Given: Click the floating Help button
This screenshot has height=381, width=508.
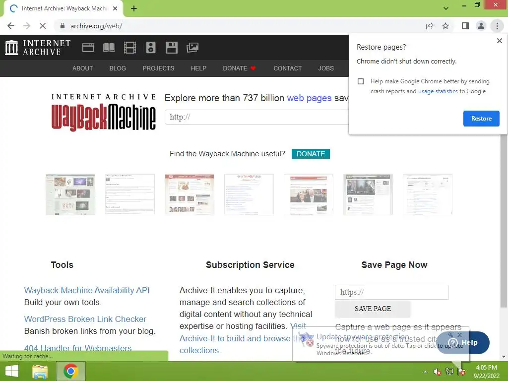Looking at the screenshot, I should click(463, 343).
